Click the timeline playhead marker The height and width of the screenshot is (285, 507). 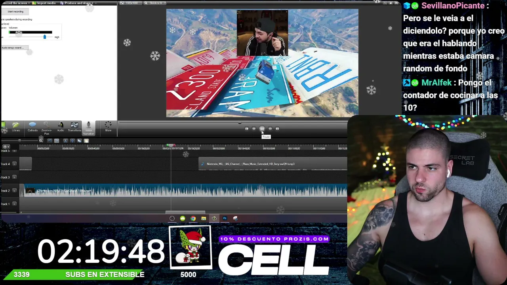coord(171,146)
